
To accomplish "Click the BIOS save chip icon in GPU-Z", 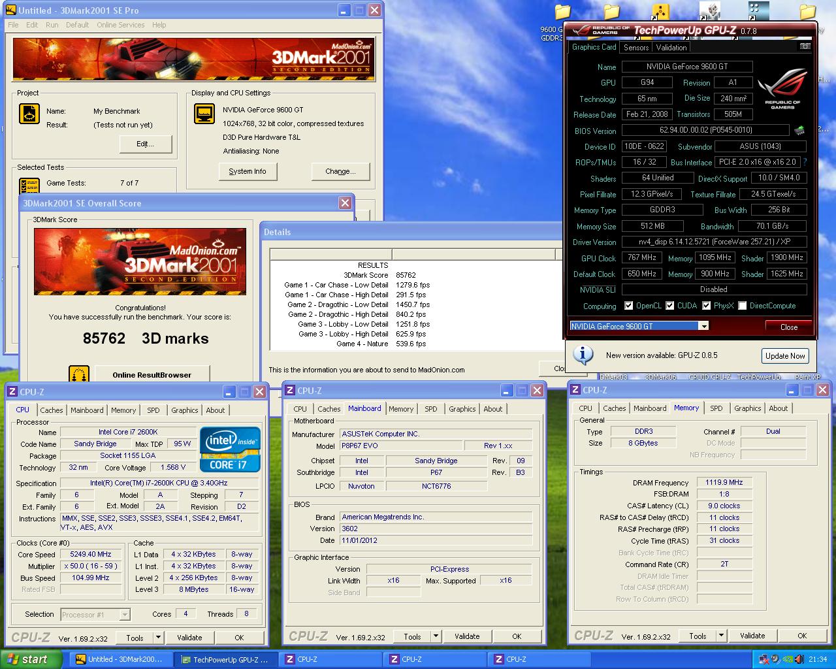I will click(799, 130).
